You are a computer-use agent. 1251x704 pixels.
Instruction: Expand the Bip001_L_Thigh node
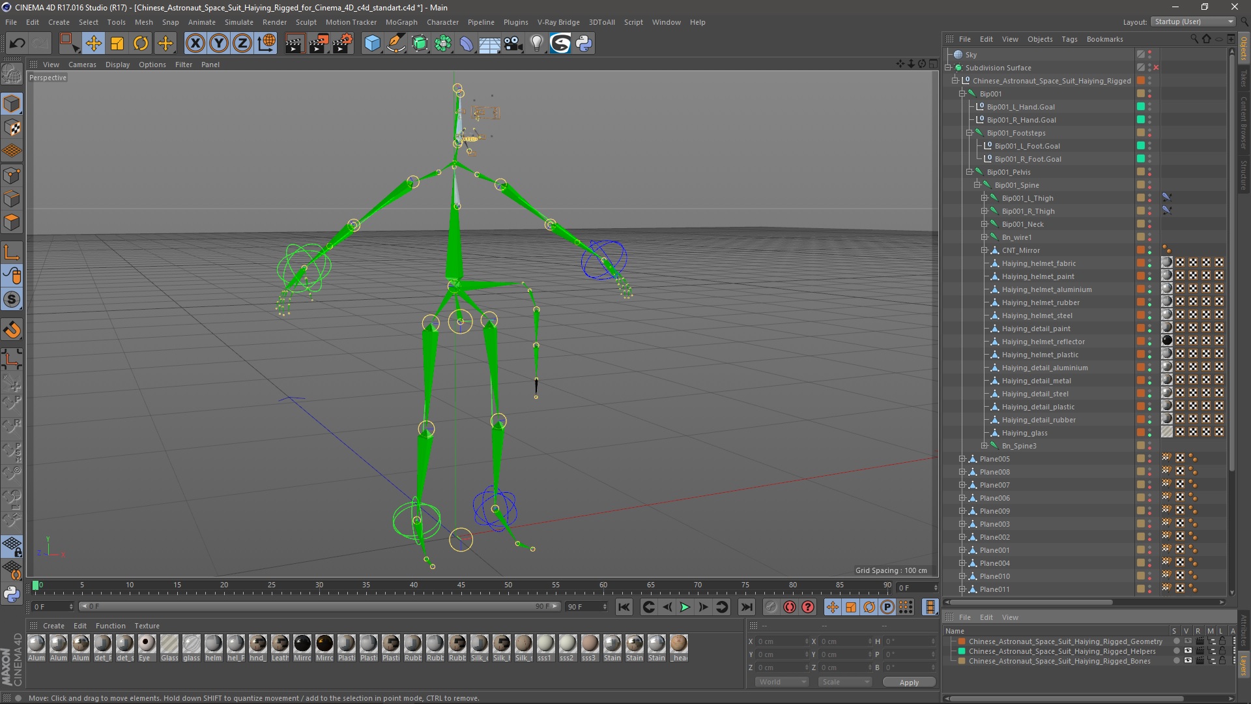coord(985,198)
